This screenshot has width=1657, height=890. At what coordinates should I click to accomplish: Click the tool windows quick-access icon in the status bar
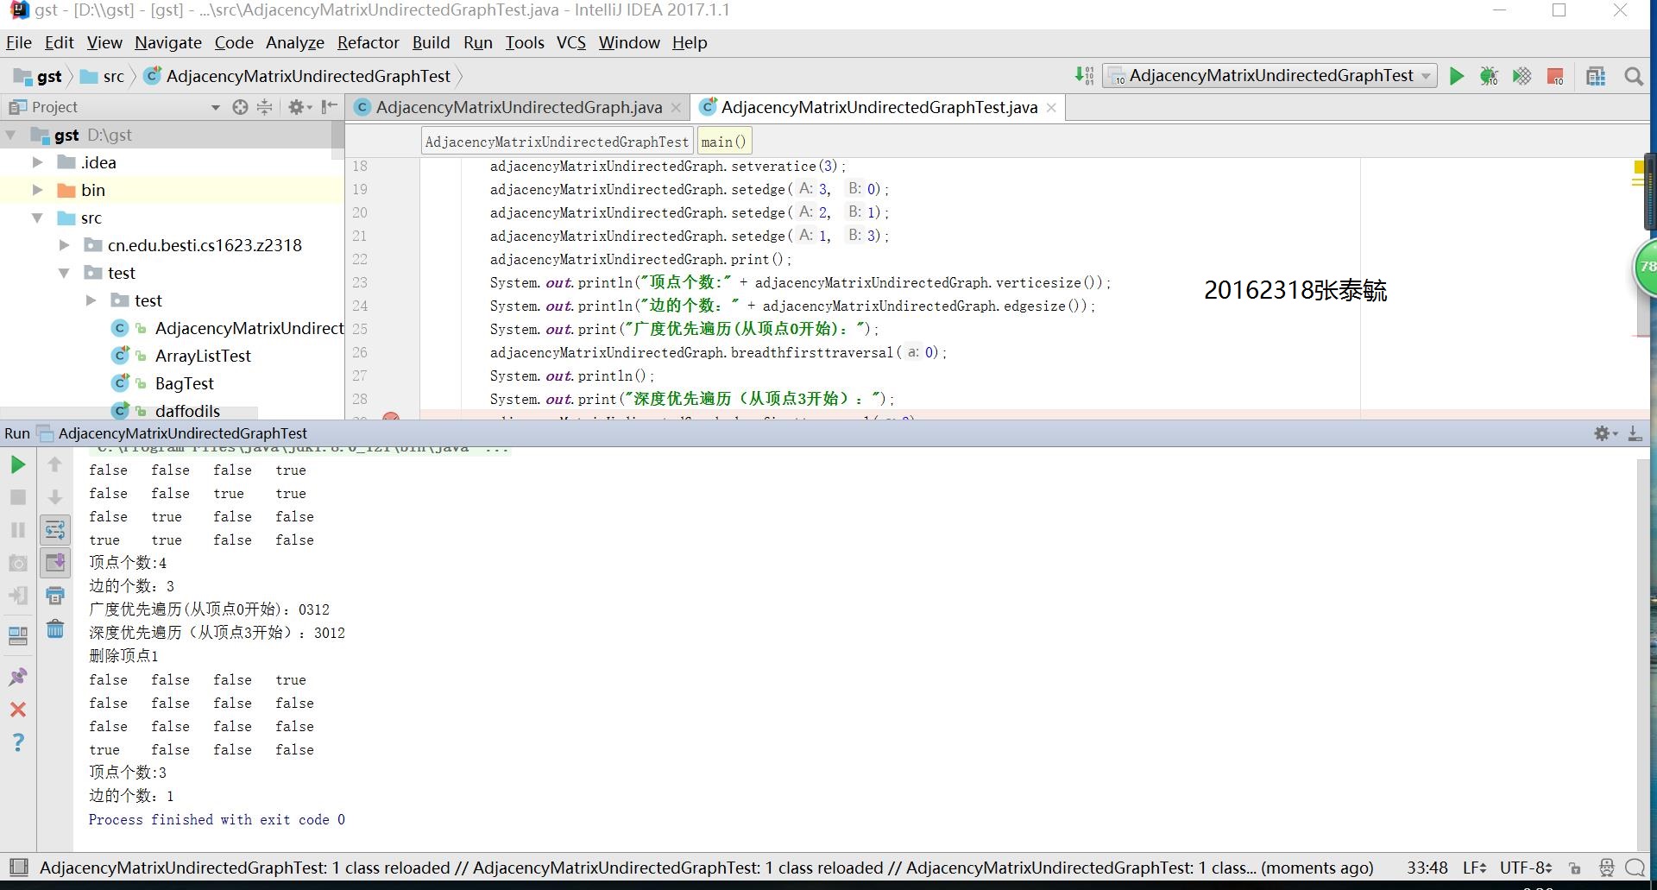(18, 868)
